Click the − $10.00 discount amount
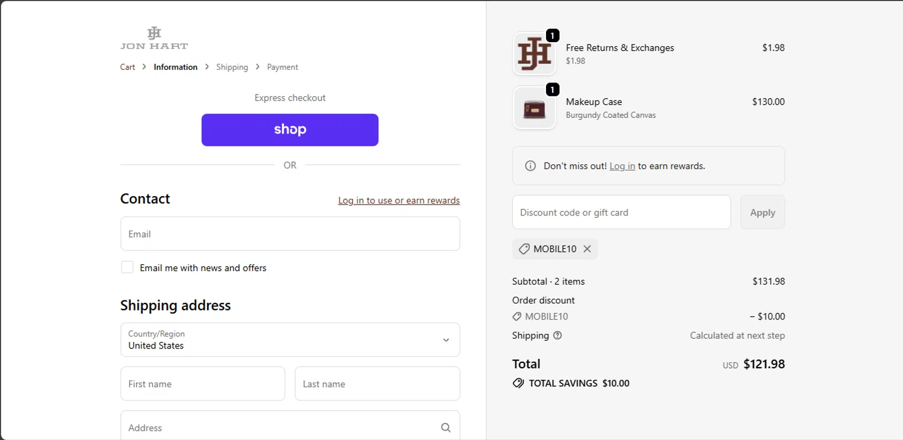This screenshot has width=903, height=440. (767, 316)
